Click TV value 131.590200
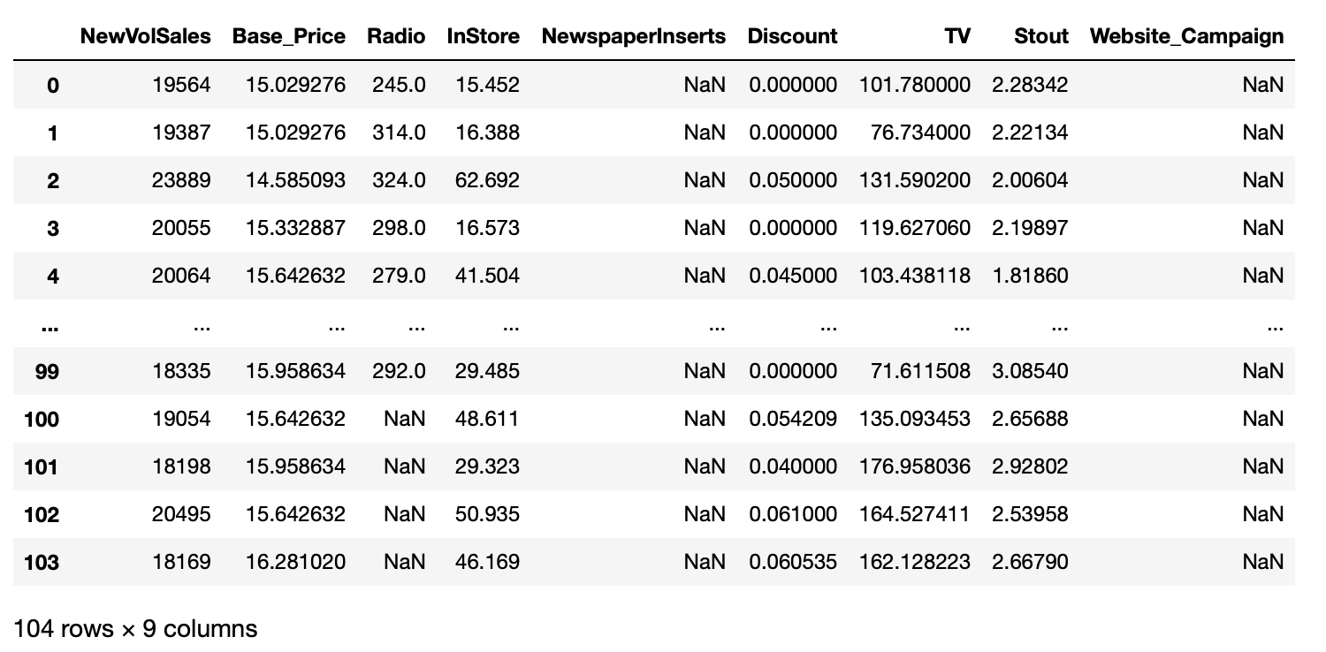The height and width of the screenshot is (652, 1326). pyautogui.click(x=915, y=180)
